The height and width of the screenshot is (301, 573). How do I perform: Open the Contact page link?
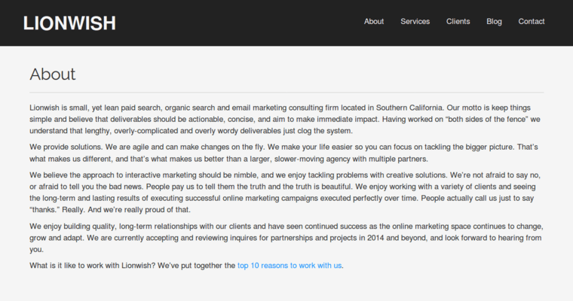click(x=532, y=22)
